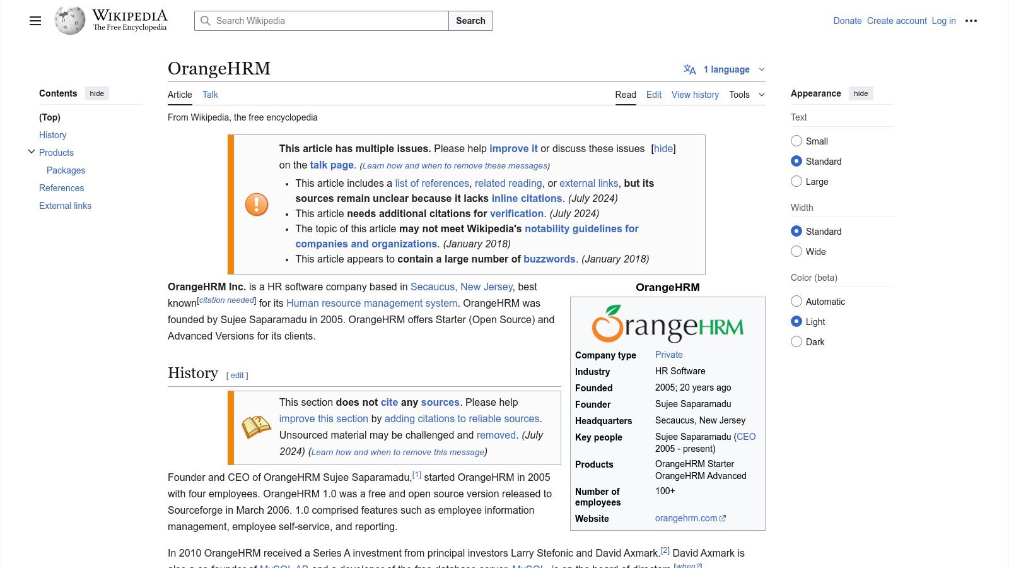Open the improve this section link
The height and width of the screenshot is (568, 1009).
324,418
